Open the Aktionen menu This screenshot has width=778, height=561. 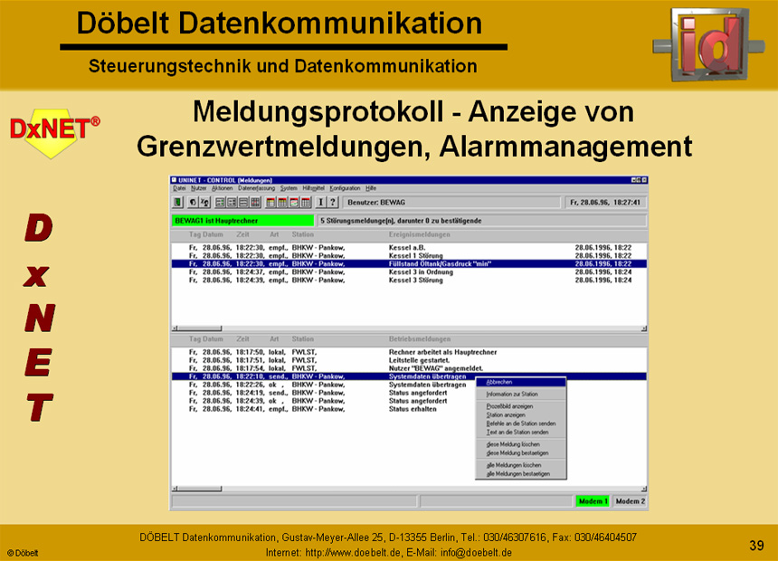222,188
